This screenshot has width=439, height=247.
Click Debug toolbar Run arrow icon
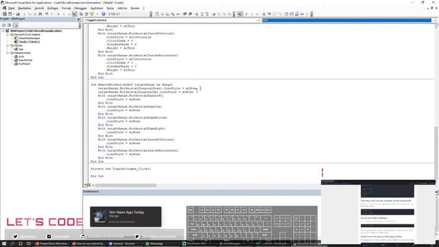[246, 14]
